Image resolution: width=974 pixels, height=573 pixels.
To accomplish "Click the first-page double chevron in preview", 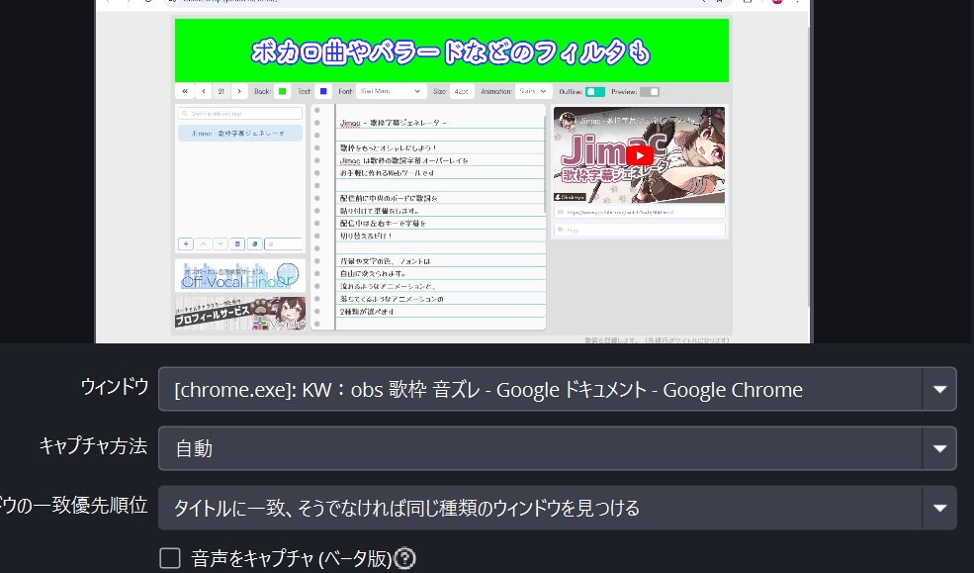I will pyautogui.click(x=185, y=91).
